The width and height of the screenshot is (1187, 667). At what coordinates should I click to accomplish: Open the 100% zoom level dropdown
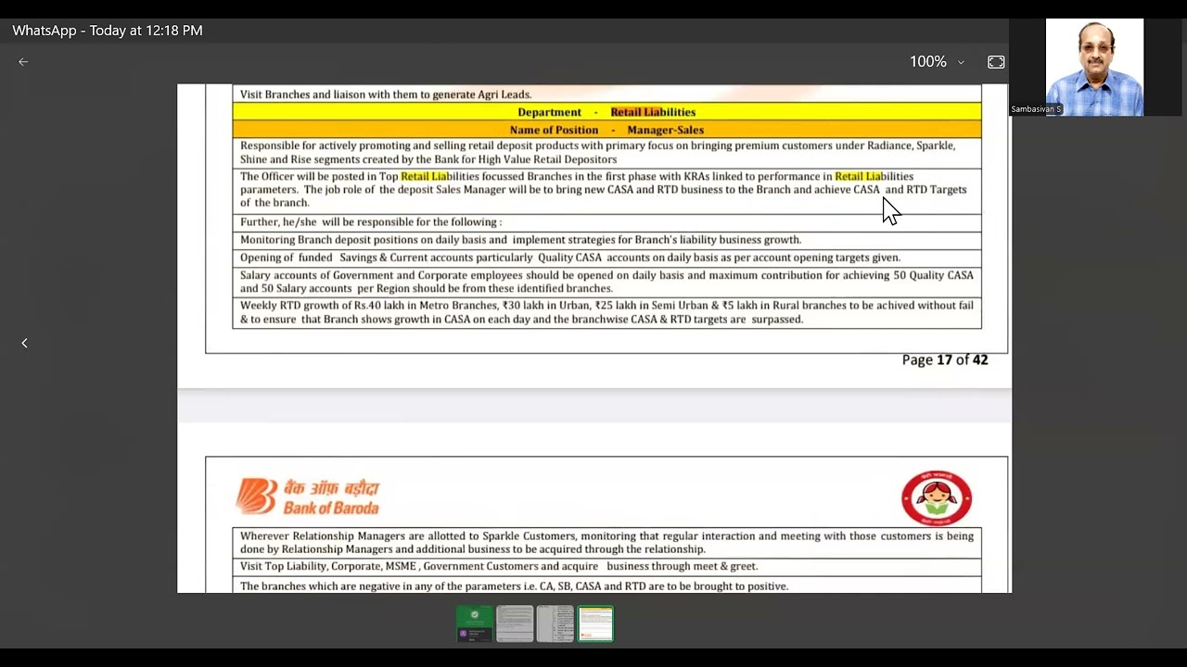pyautogui.click(x=937, y=62)
